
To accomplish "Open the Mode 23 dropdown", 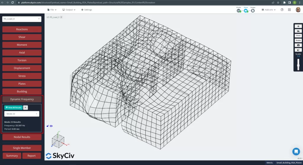I will 22,114.
